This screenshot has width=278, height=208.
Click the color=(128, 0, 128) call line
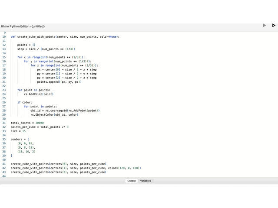pyautogui.click(x=76, y=168)
